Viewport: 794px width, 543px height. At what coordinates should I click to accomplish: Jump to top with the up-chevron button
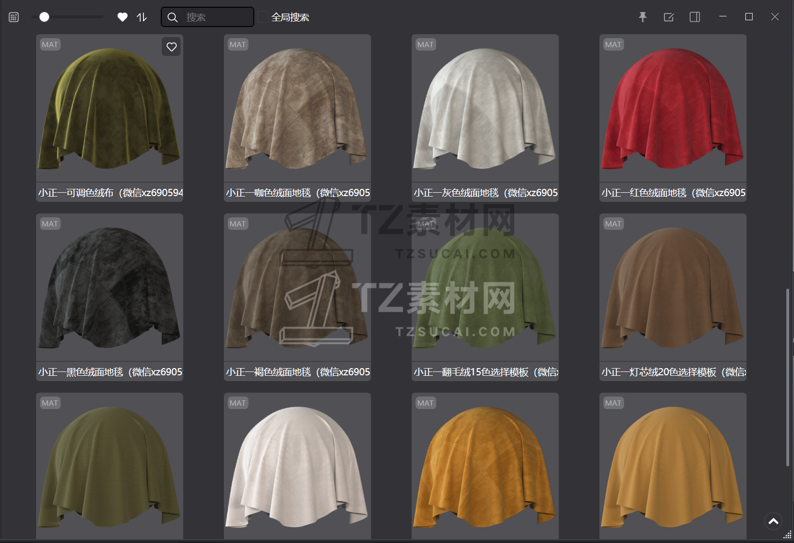pyautogui.click(x=773, y=521)
